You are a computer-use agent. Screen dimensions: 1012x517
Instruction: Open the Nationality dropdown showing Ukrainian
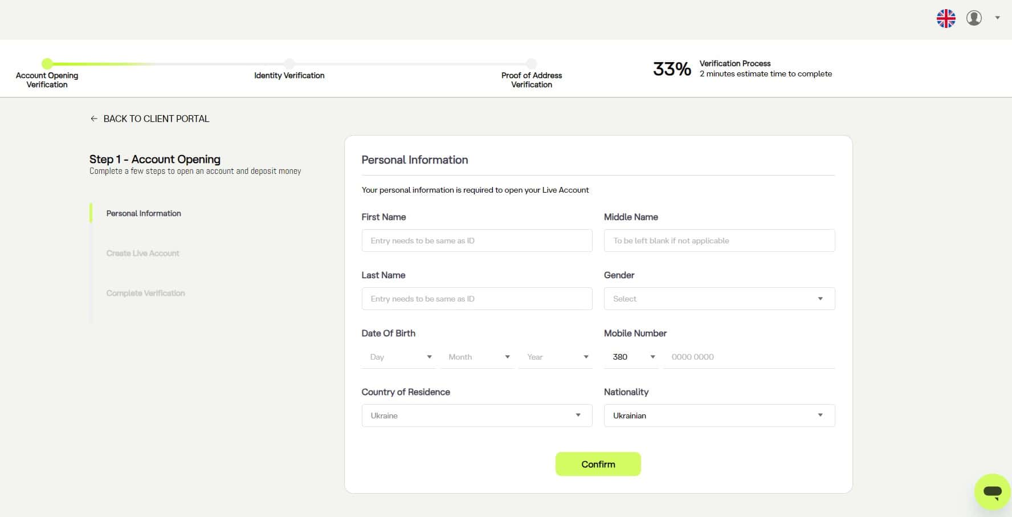[x=719, y=416]
